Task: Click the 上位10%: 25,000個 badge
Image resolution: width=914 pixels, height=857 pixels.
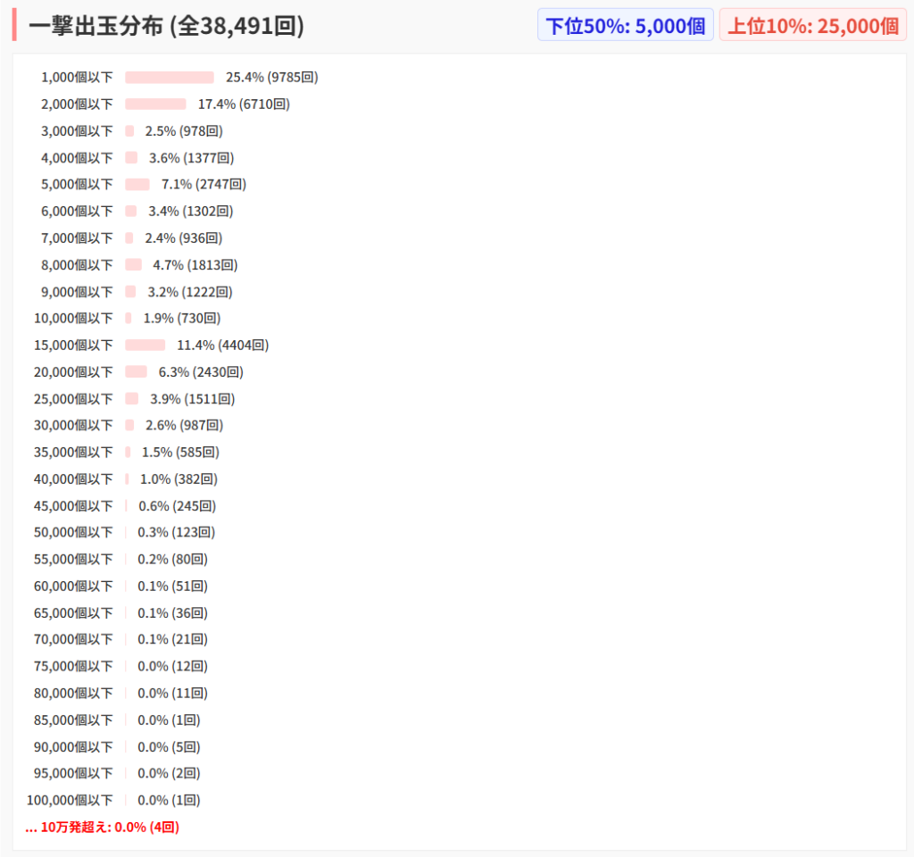Action: 812,26
